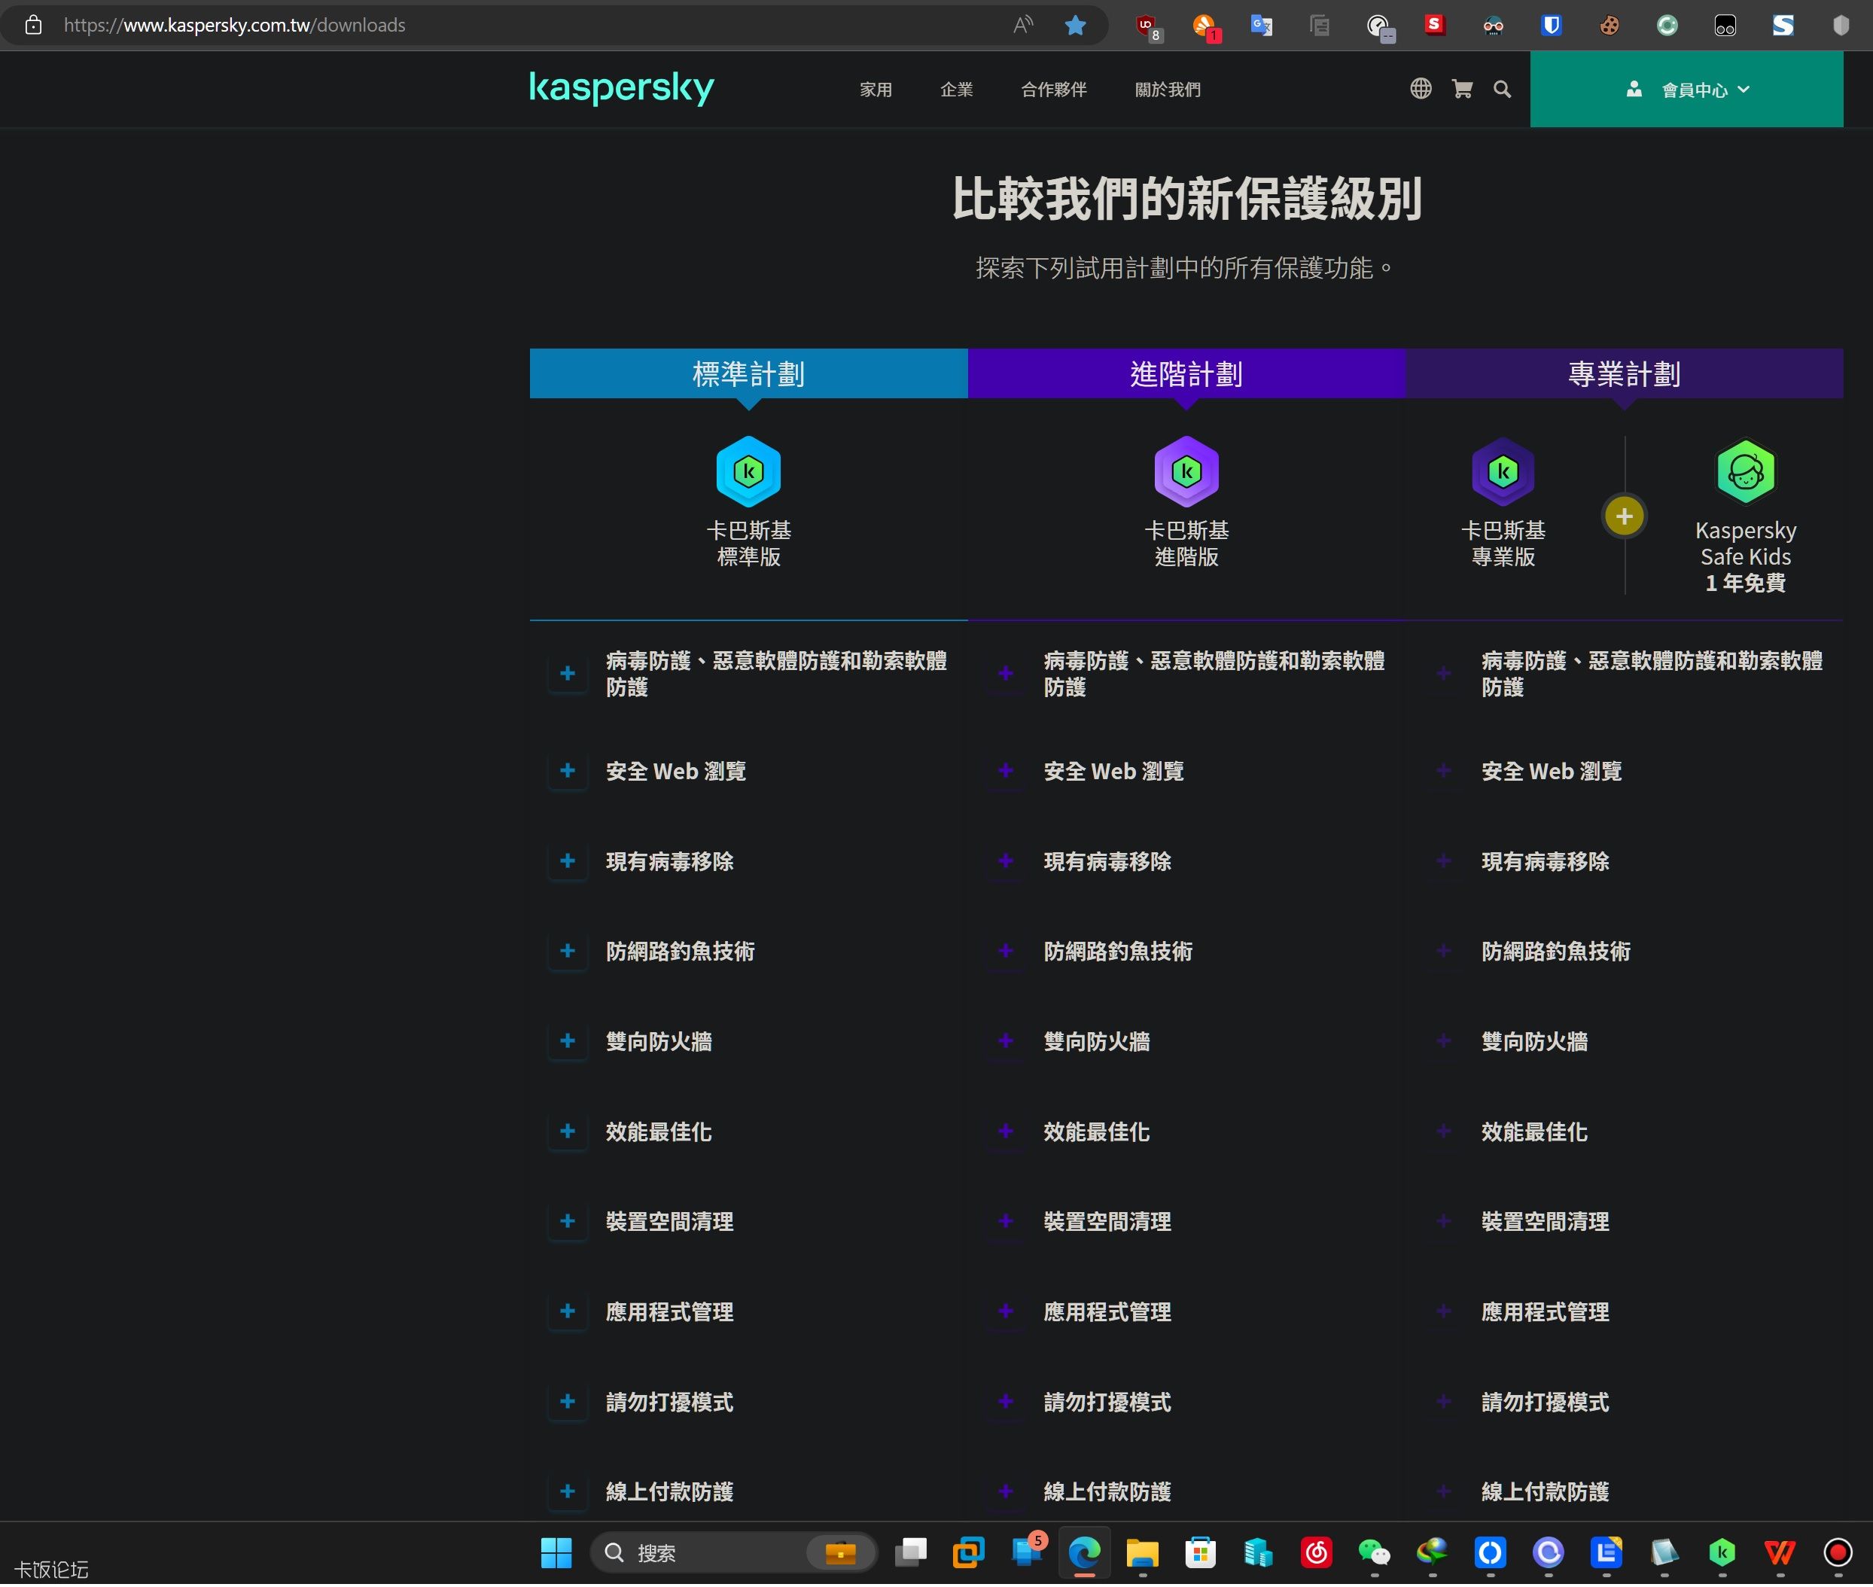Click 線上付款防護 text in 專業計劃 column
This screenshot has width=1873, height=1587.
1545,1491
